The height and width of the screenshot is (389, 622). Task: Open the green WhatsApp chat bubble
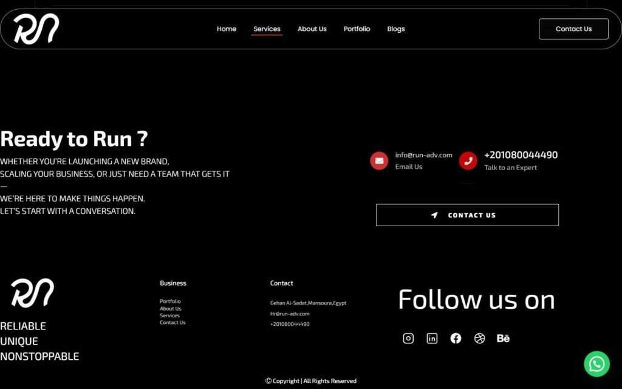click(596, 364)
